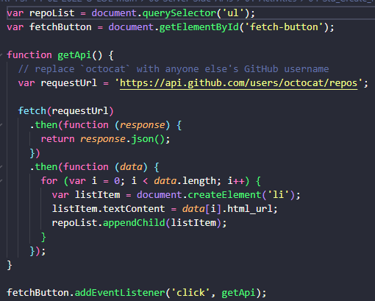The image size is (375, 301).
Task: Click the function keyword before getApi
Action: (x=29, y=55)
